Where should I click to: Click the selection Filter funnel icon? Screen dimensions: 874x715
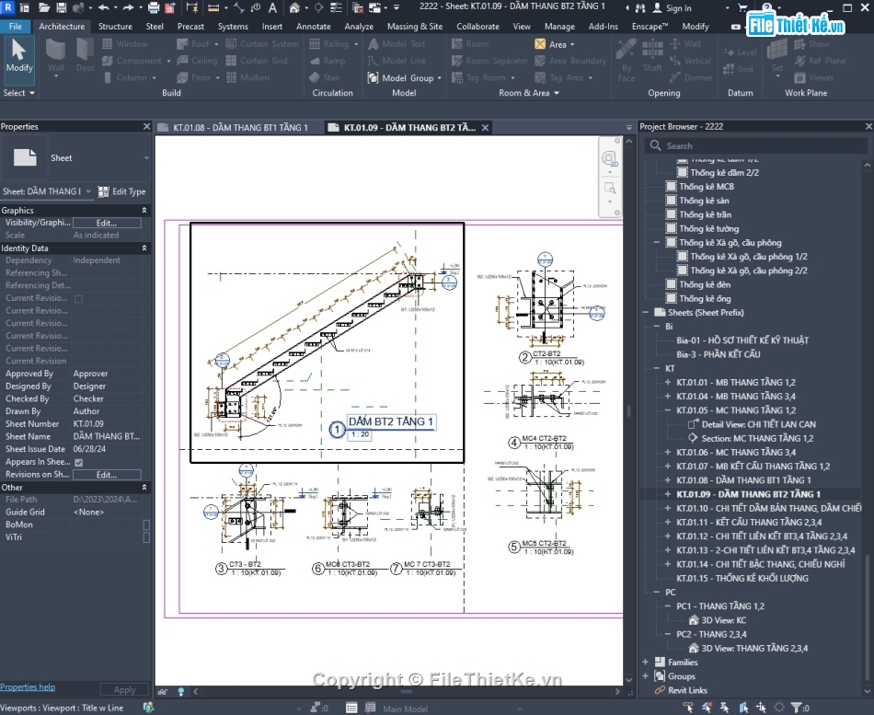click(797, 708)
